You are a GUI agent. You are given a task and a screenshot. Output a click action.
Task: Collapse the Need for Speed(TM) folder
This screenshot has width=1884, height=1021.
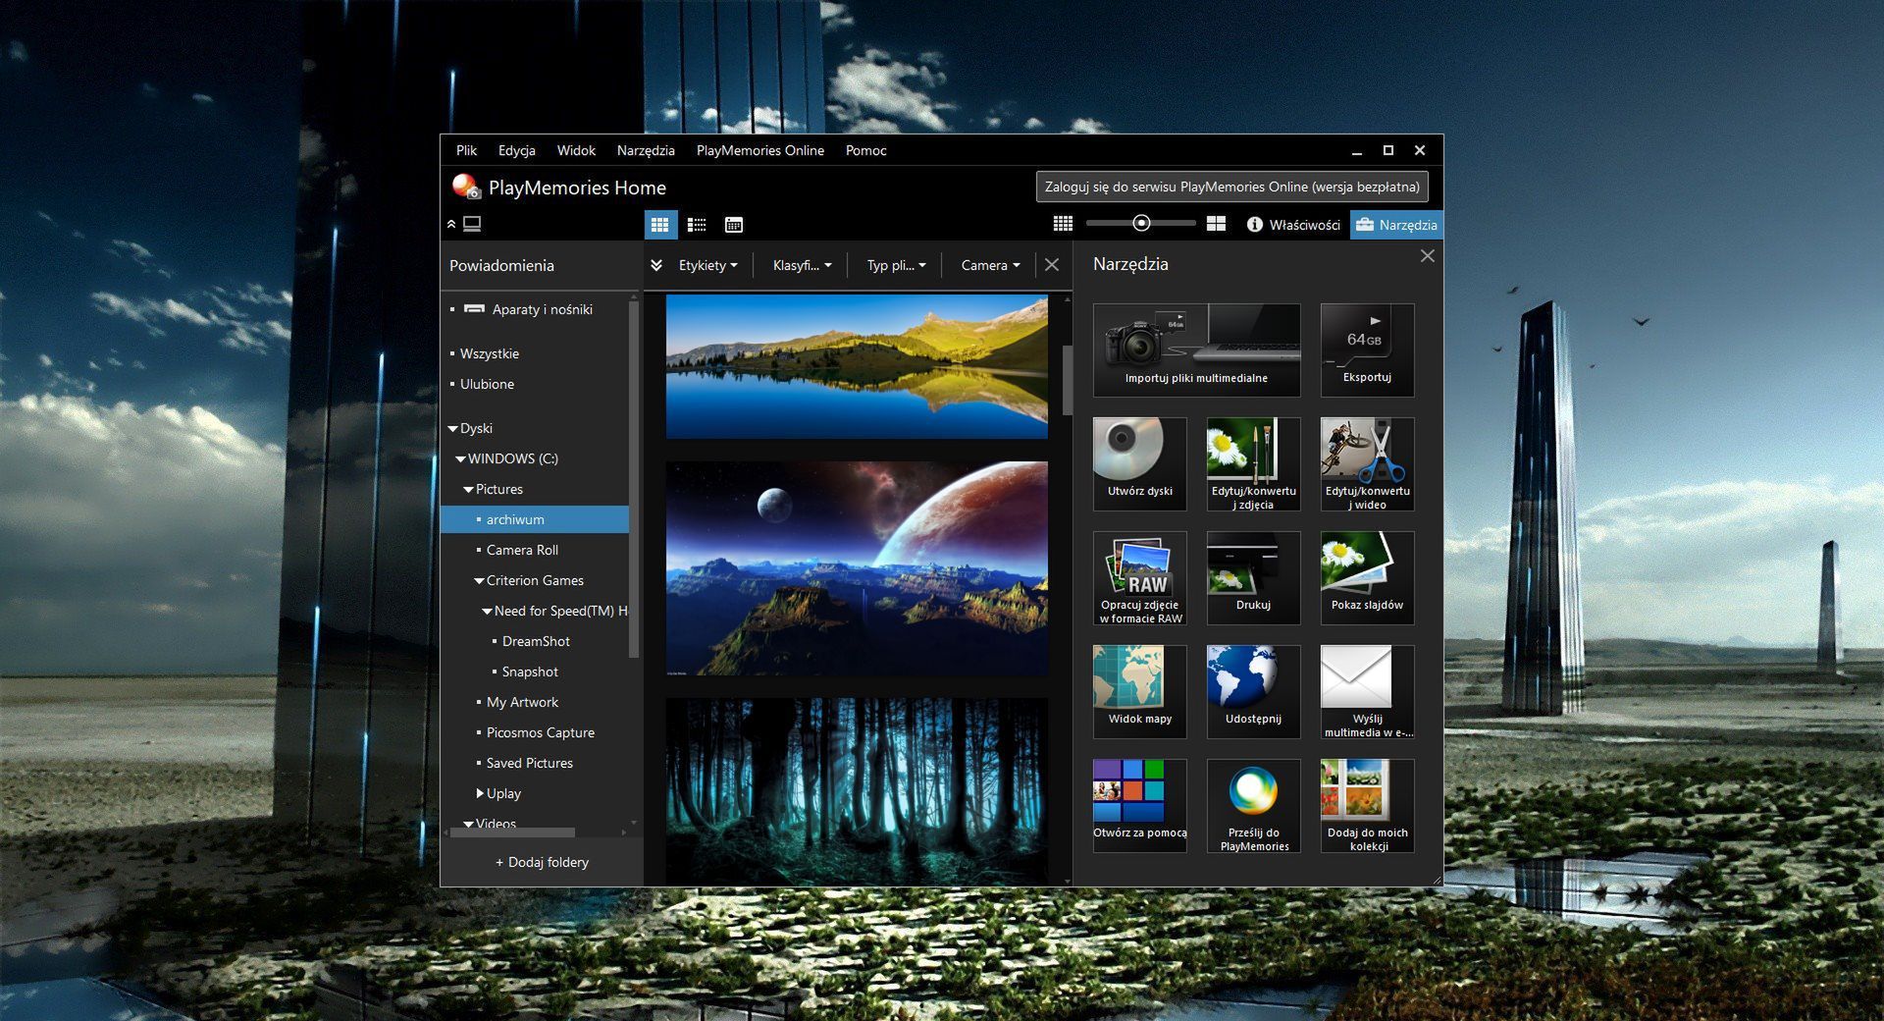coord(487,612)
